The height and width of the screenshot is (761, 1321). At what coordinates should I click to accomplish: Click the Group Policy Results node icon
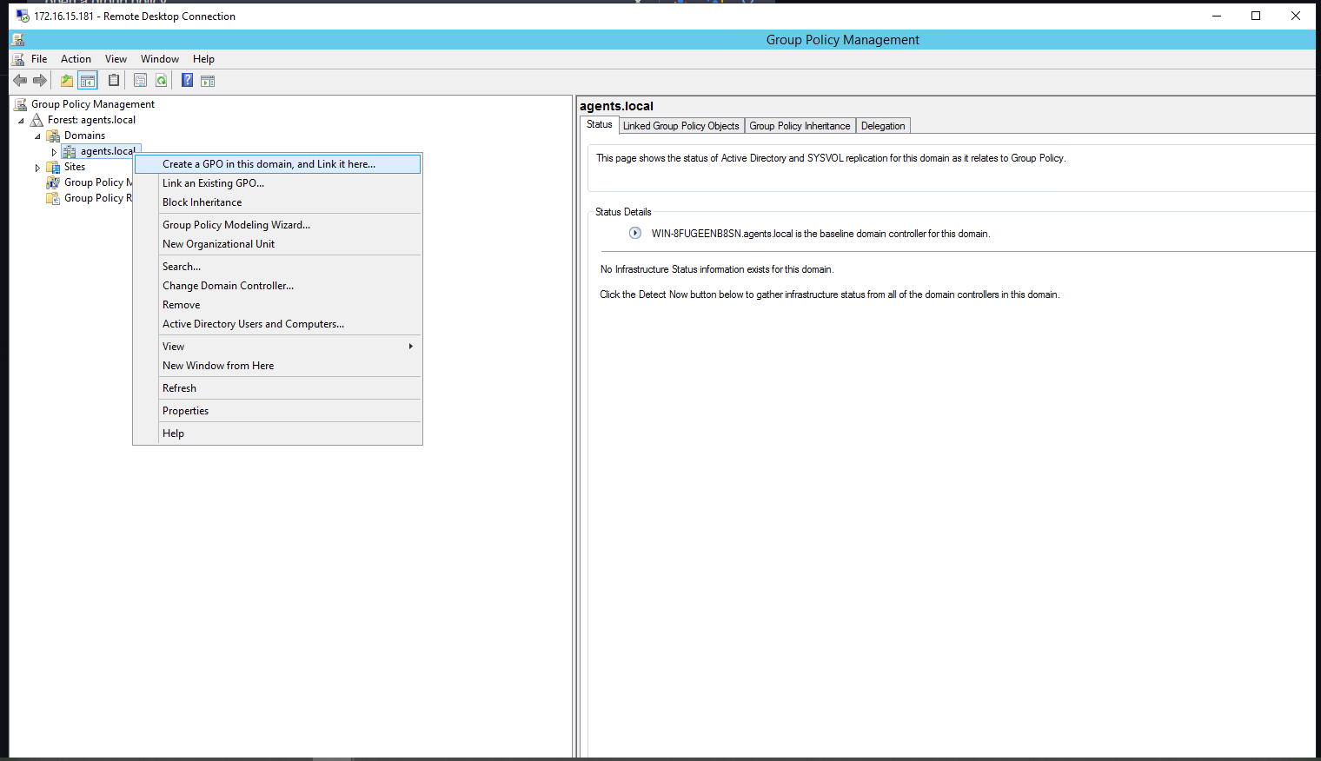(53, 198)
